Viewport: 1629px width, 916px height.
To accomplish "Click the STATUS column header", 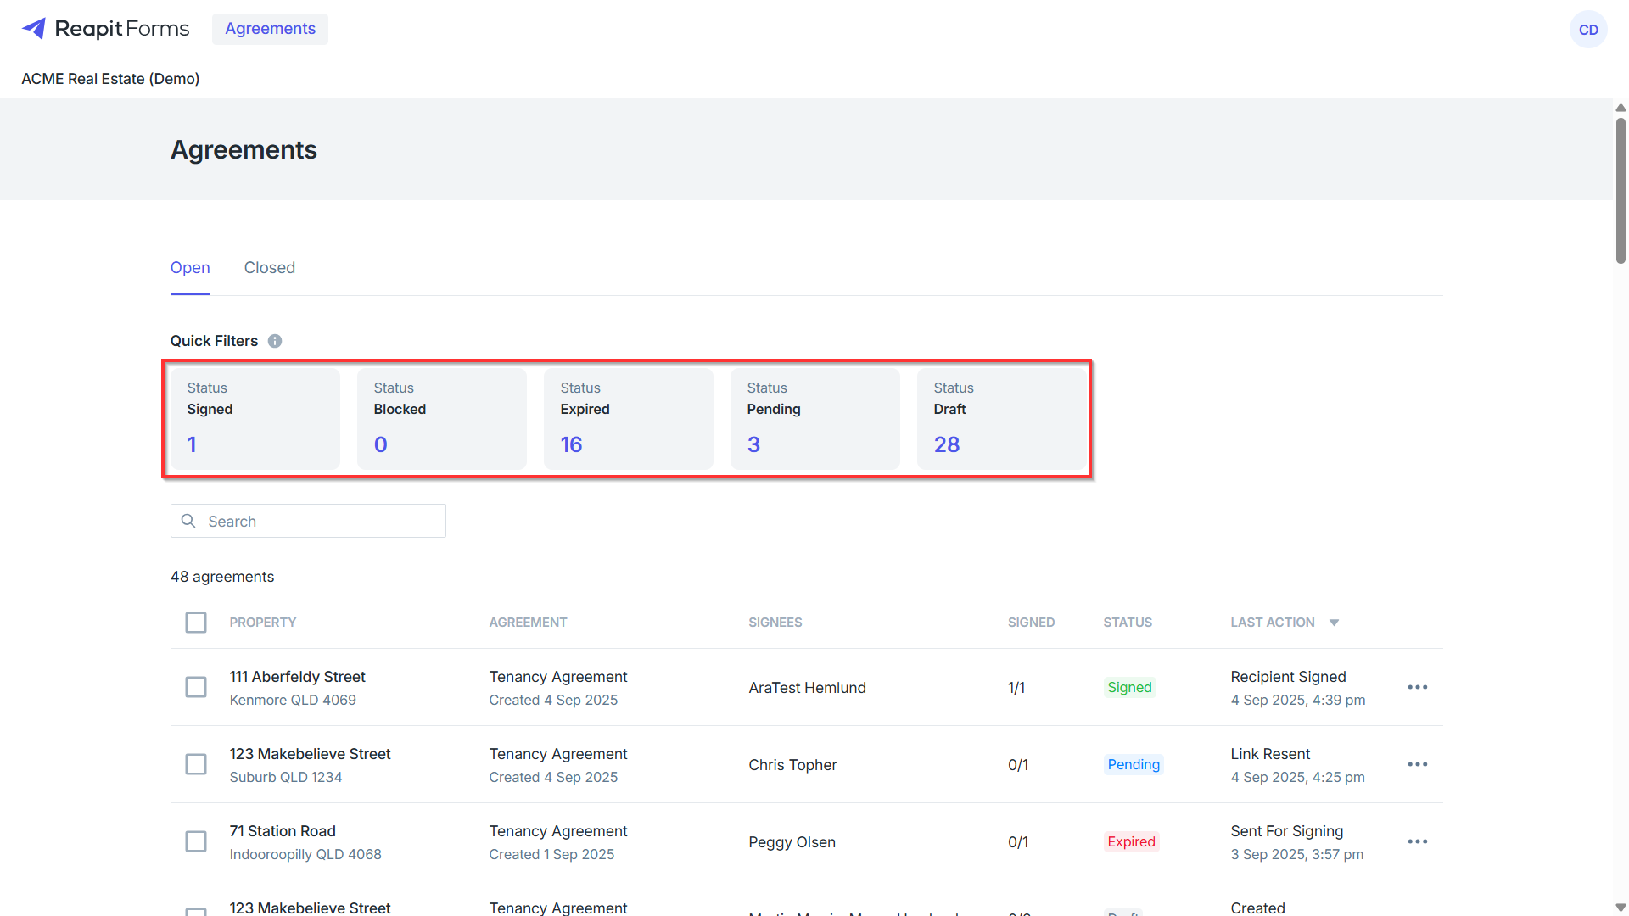I will [1128, 623].
